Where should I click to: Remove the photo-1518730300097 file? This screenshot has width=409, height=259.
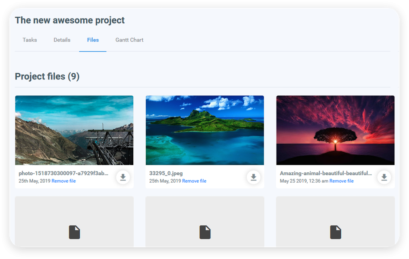click(x=63, y=181)
